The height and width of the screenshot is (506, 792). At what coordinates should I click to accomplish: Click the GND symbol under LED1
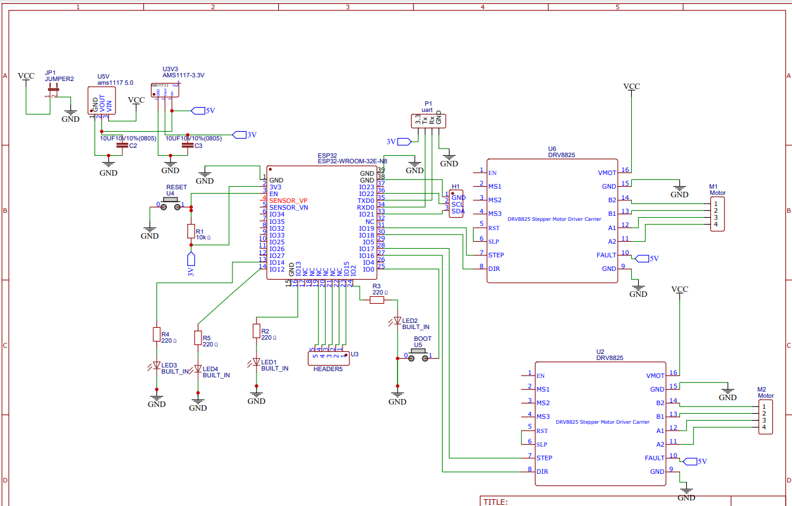(257, 398)
